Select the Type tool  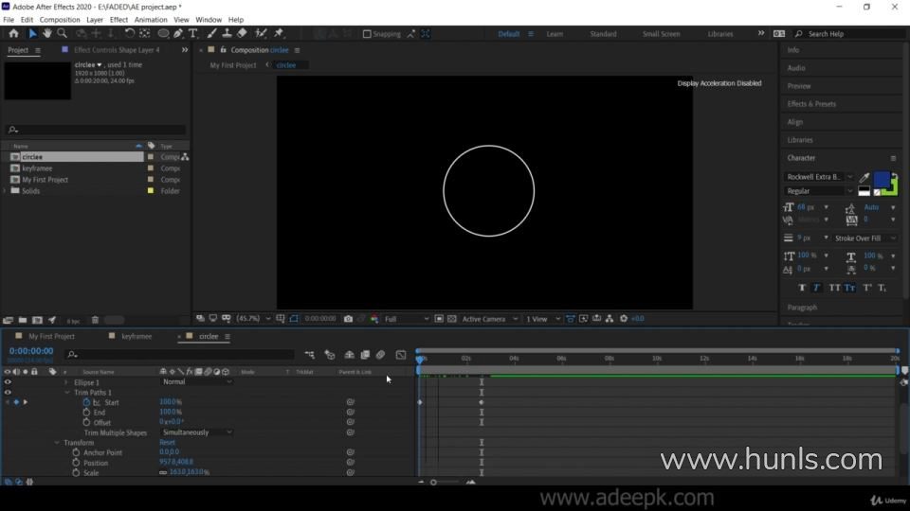click(193, 33)
